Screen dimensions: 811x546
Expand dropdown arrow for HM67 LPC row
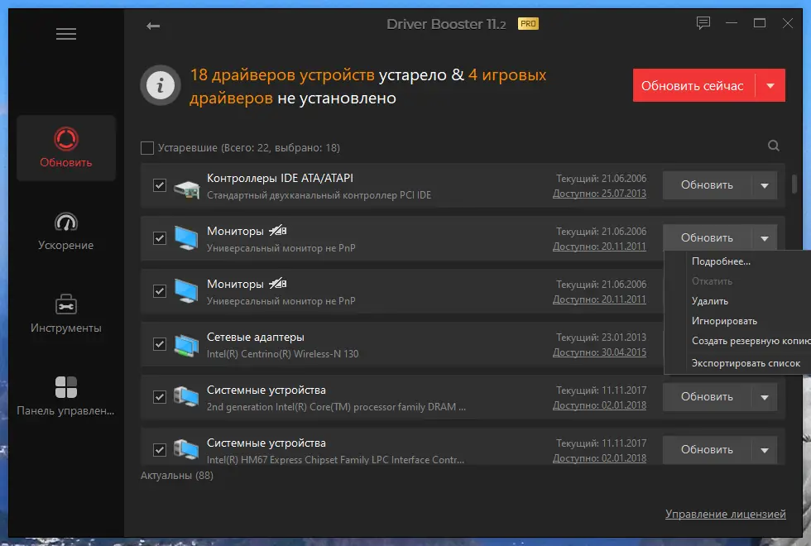tap(765, 450)
